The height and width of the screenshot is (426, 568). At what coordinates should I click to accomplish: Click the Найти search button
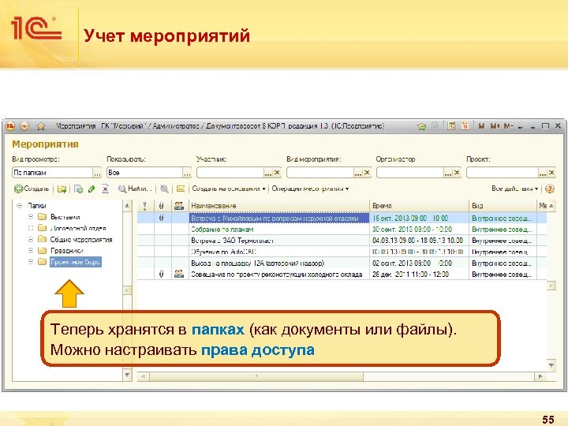pos(135,189)
